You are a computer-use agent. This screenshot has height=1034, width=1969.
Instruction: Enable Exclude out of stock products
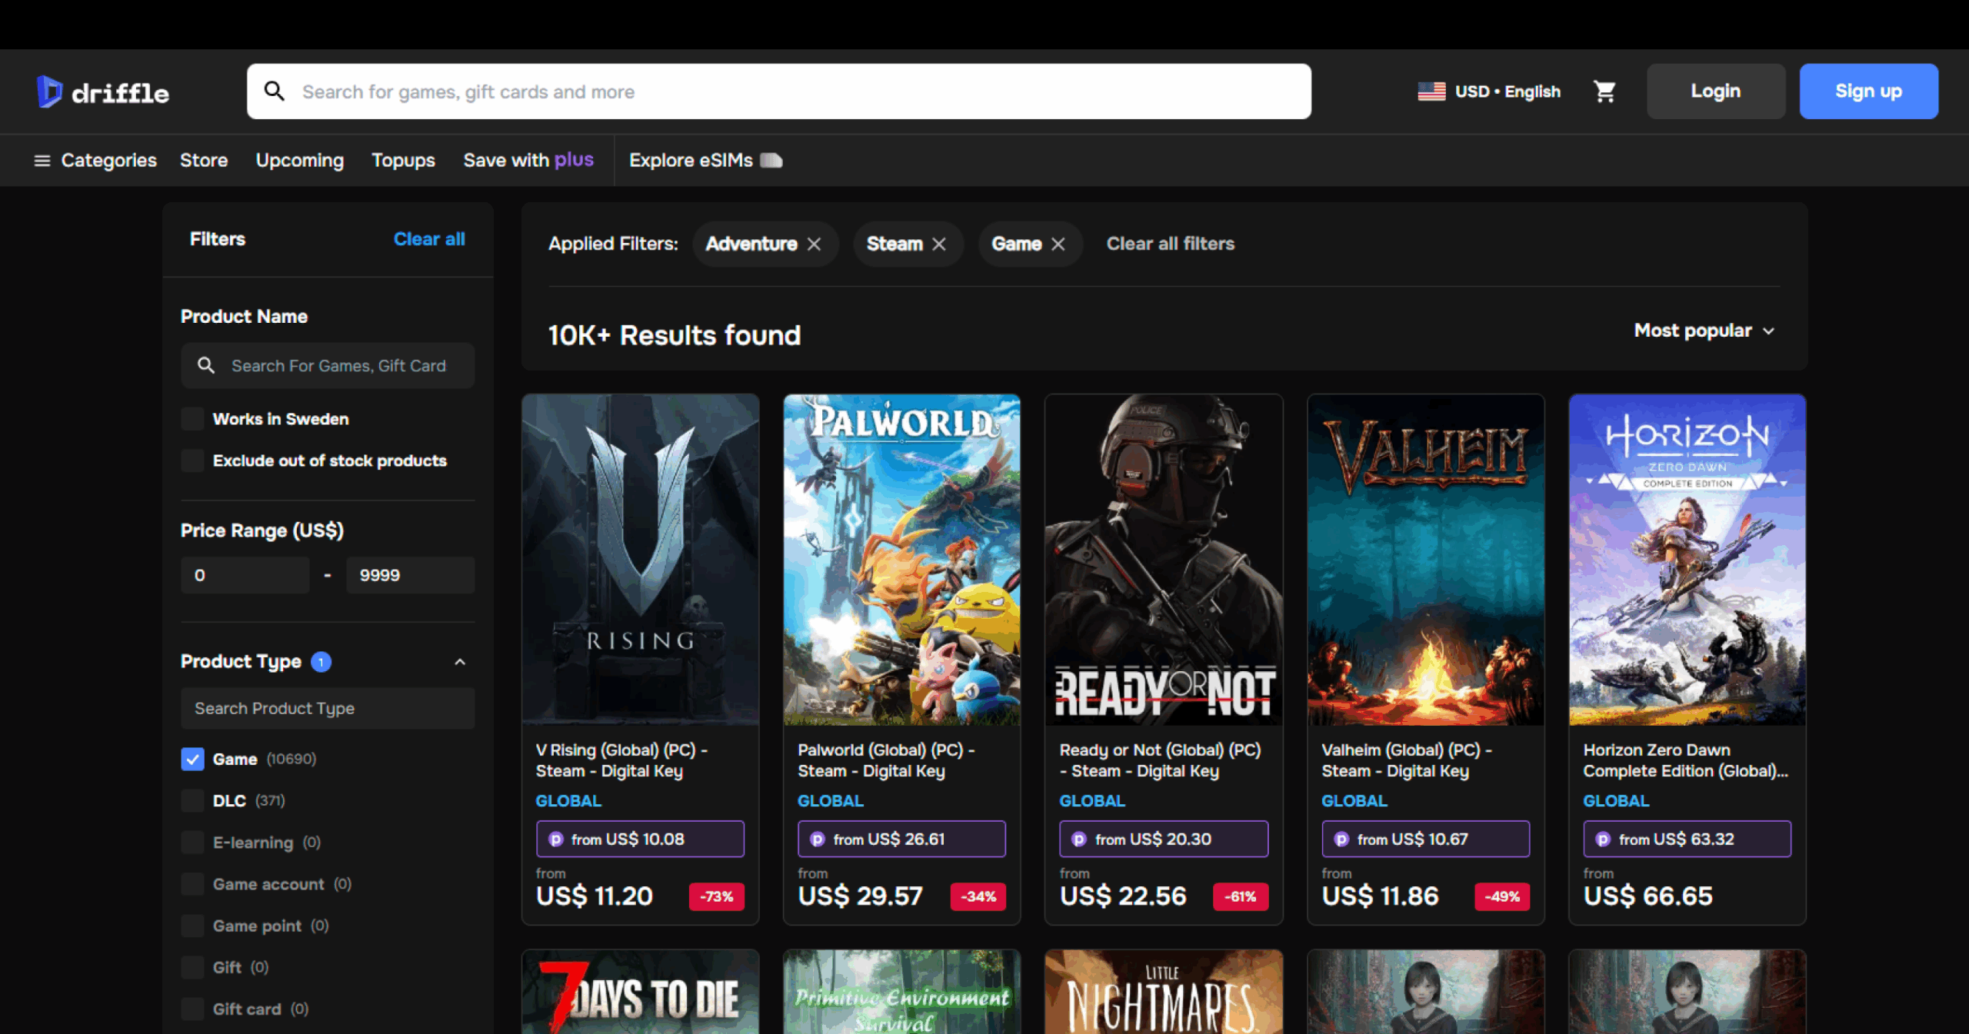pyautogui.click(x=192, y=460)
